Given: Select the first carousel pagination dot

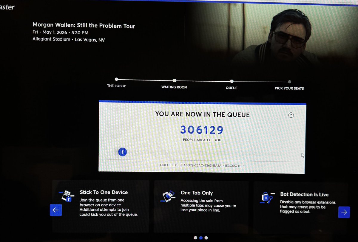Looking at the screenshot, I should (195, 238).
